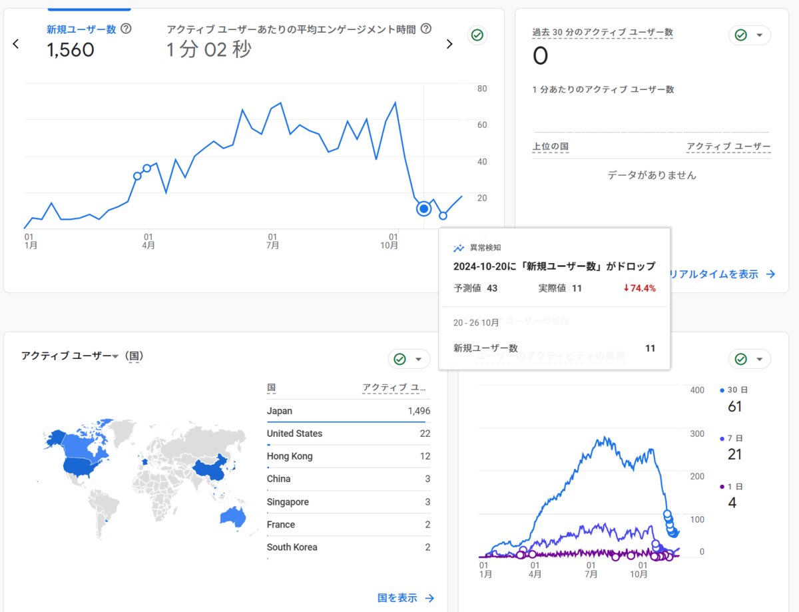Click the 上位の国 column header
This screenshot has width=799, height=612.
point(551,147)
